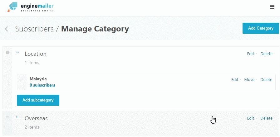Move the Malaysia subcategory
The height and width of the screenshot is (137, 280).
tap(249, 80)
